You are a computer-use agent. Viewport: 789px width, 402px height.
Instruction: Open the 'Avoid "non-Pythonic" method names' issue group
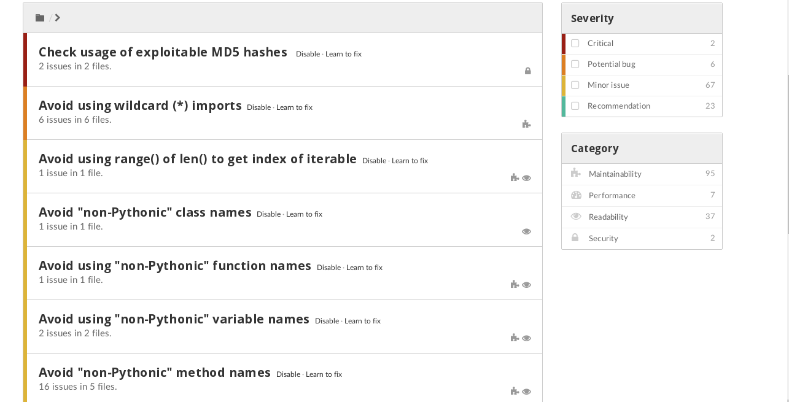point(155,373)
